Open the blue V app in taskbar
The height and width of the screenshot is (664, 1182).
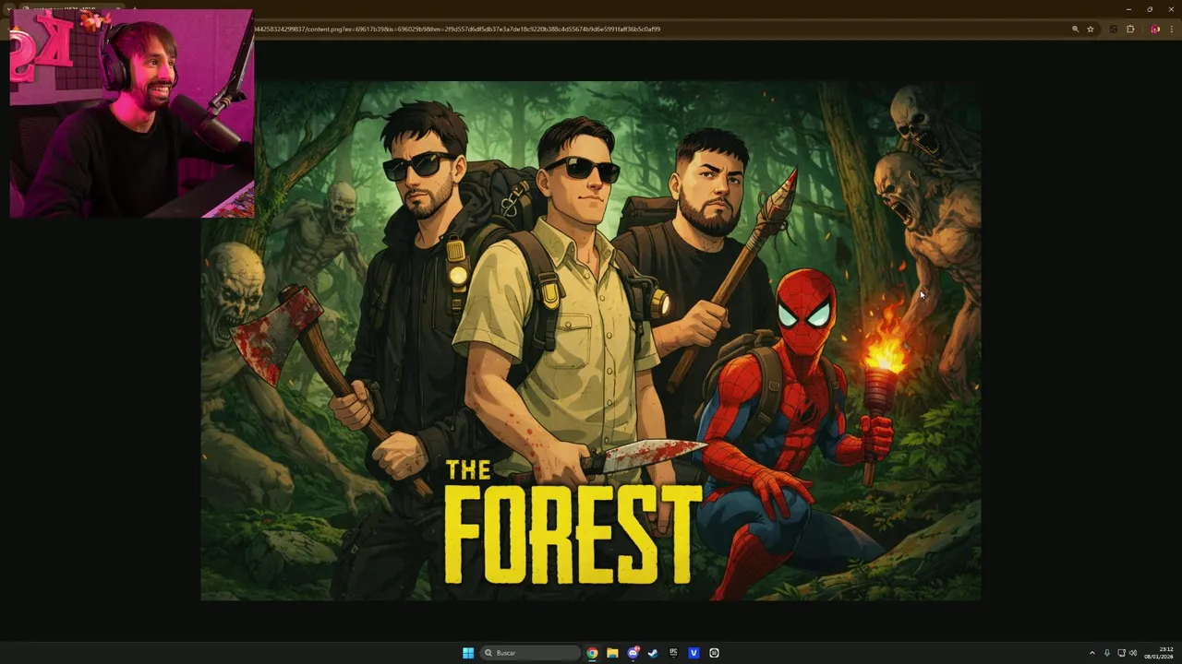pos(694,653)
